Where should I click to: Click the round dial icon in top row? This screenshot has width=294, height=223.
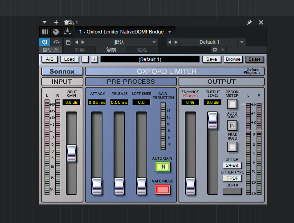tap(56, 32)
